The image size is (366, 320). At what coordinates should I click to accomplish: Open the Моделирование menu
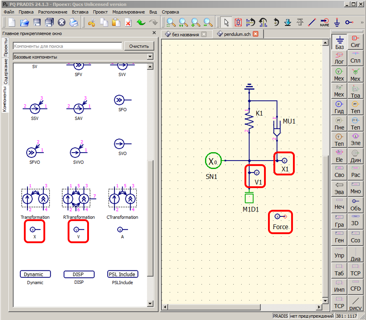(128, 12)
